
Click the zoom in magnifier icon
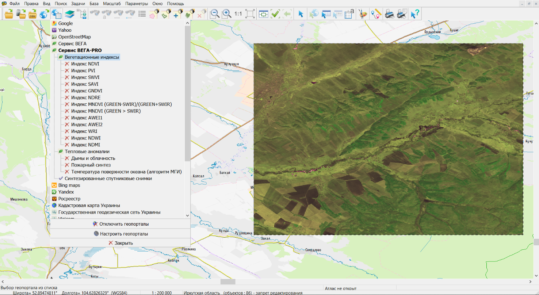pyautogui.click(x=227, y=14)
